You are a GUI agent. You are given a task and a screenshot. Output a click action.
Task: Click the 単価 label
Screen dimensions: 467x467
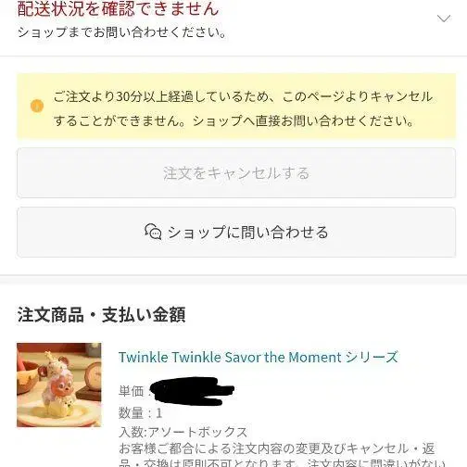click(x=132, y=391)
